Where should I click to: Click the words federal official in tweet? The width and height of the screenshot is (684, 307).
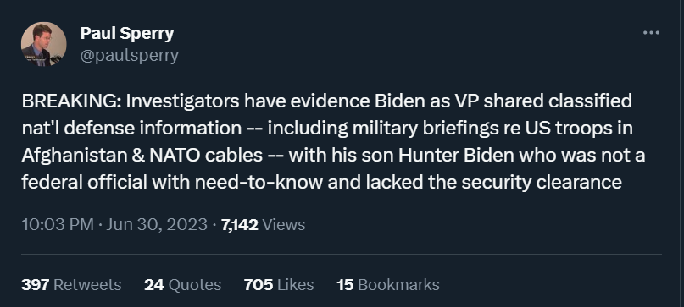coord(84,183)
